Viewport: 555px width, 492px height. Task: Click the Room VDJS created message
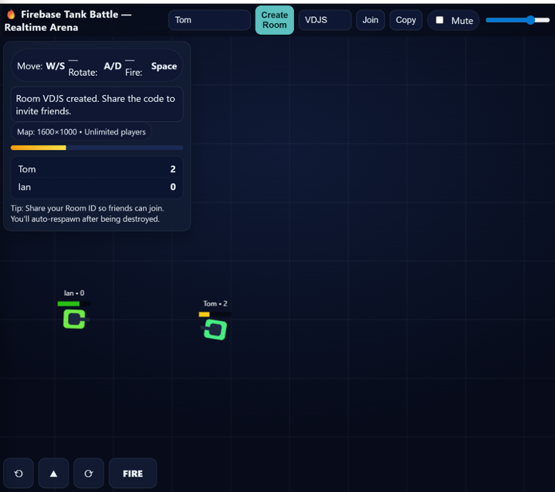click(96, 104)
